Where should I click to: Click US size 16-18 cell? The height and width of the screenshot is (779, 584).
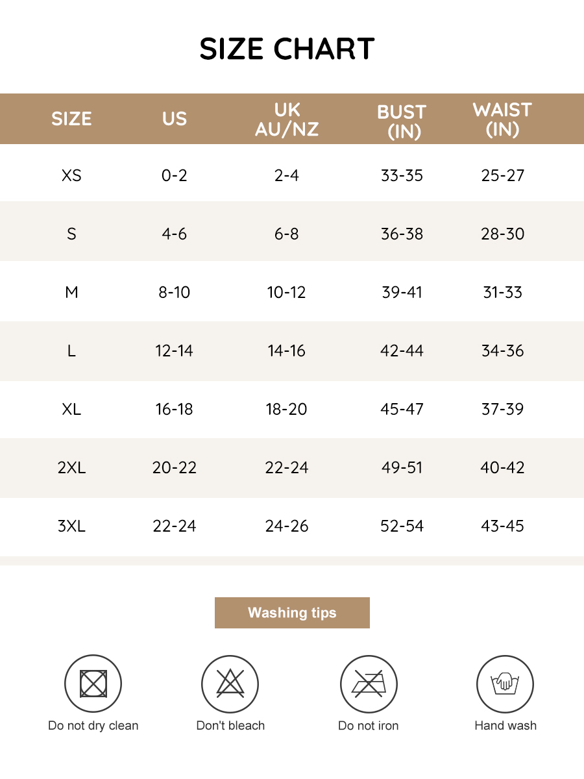point(175,409)
